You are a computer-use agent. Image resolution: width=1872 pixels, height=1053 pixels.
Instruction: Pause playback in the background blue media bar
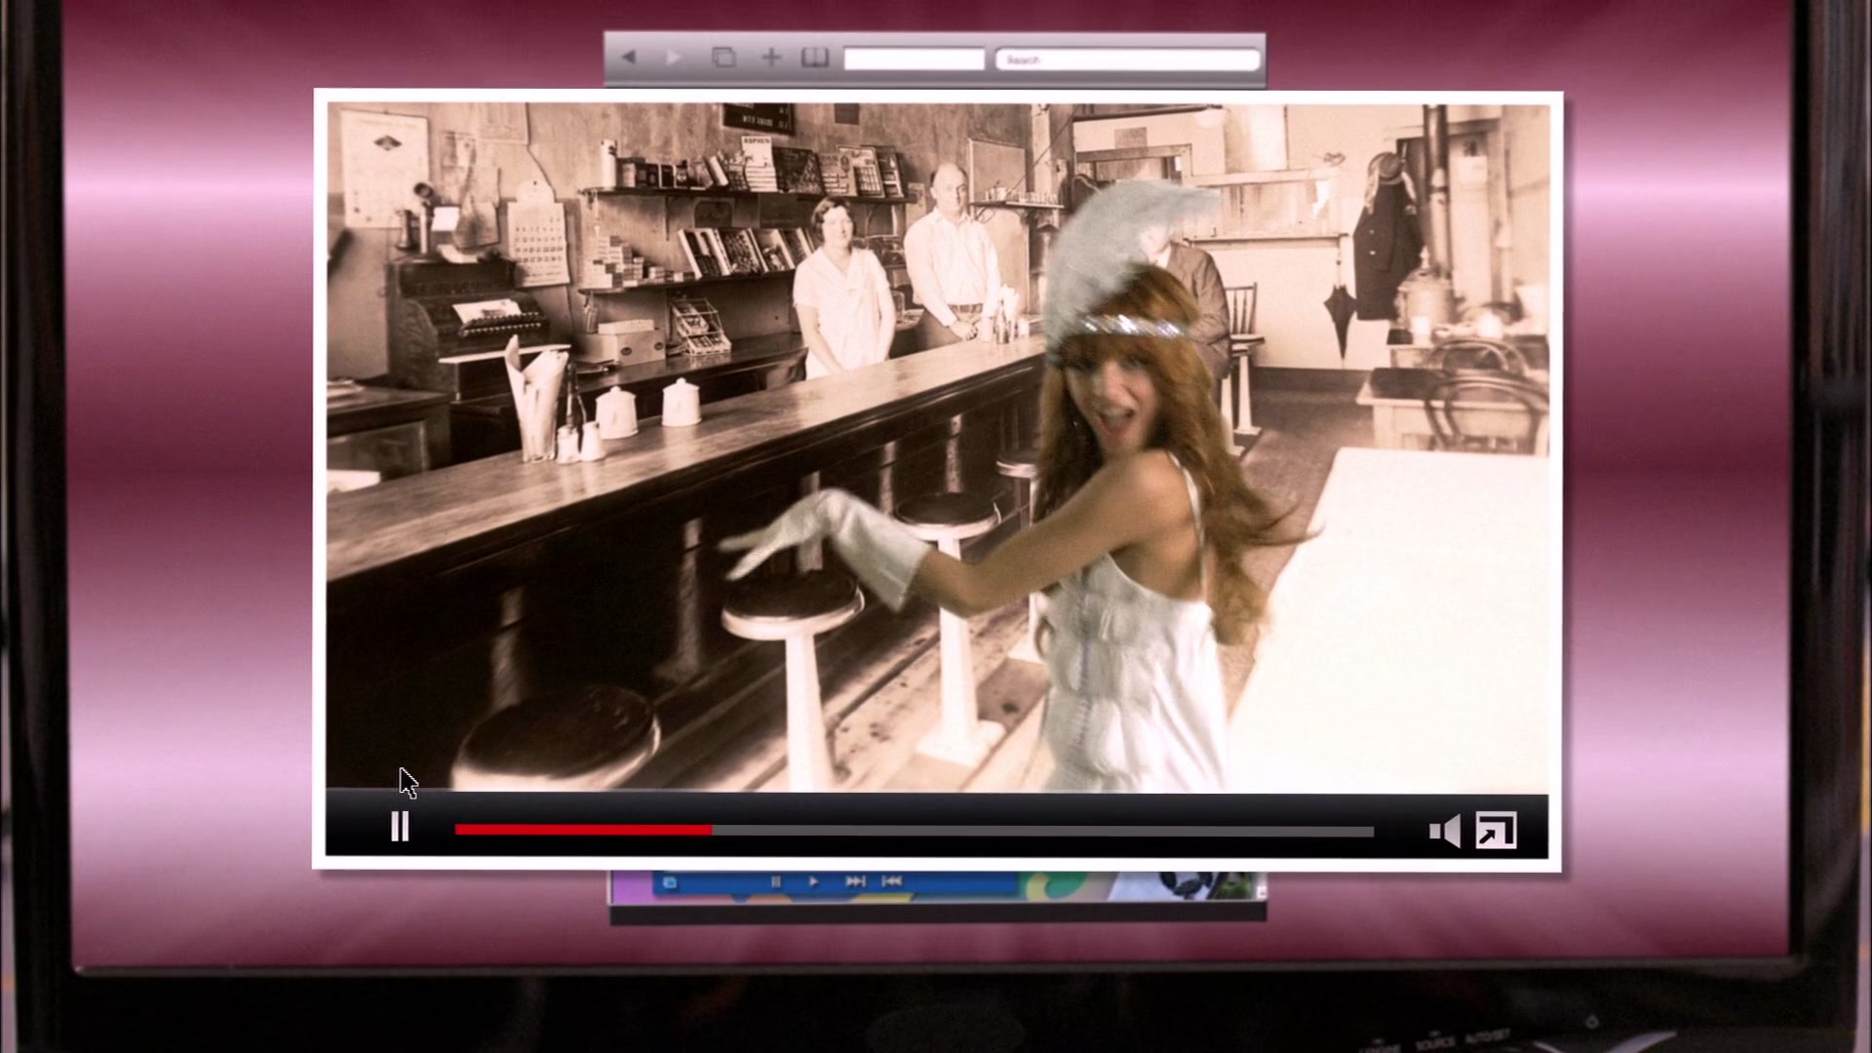point(775,881)
